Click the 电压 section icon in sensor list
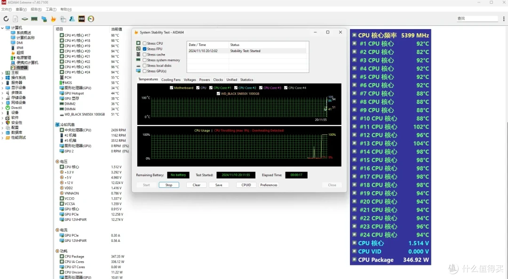The image size is (508, 279). click(x=57, y=162)
